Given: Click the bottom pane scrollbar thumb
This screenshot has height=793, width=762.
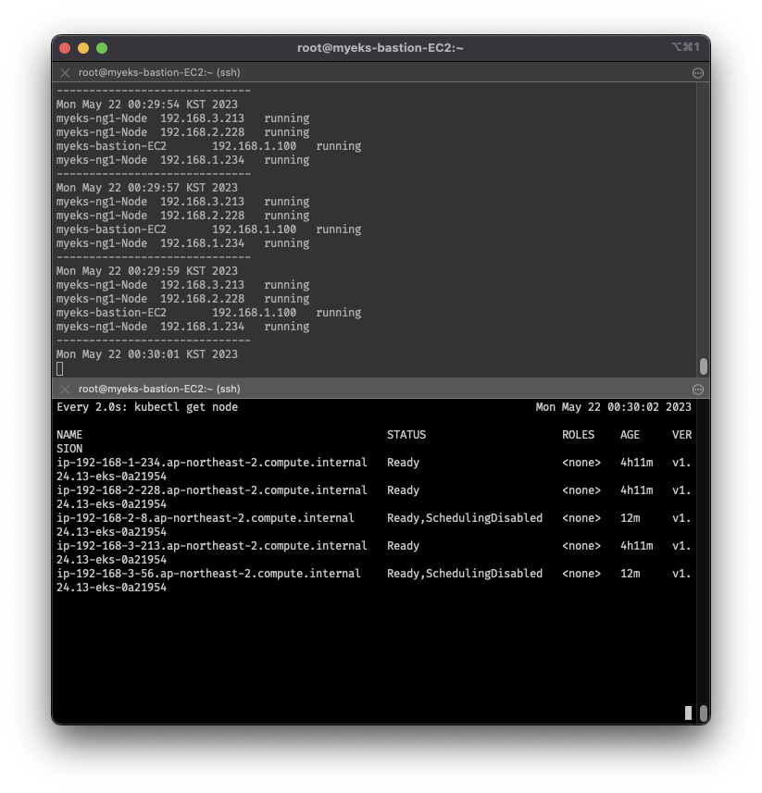Looking at the screenshot, I should 703,713.
